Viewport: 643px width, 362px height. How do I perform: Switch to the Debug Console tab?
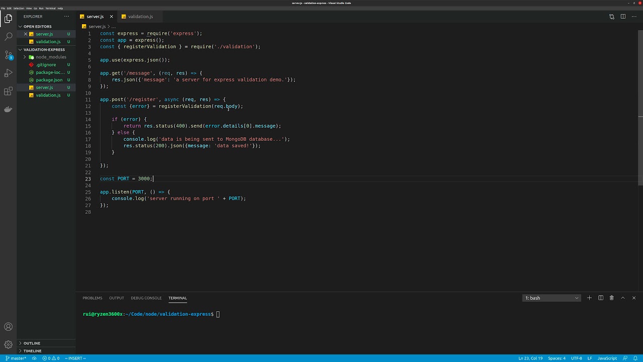146,298
